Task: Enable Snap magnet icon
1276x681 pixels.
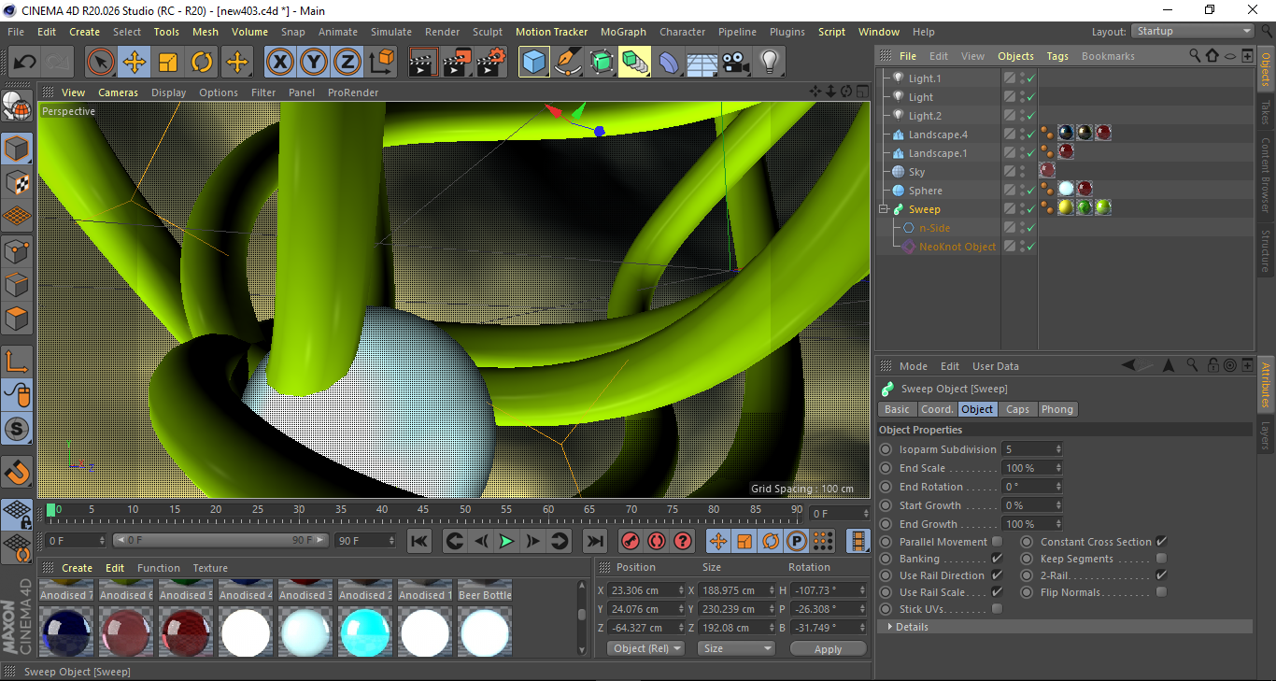Action: (x=17, y=472)
